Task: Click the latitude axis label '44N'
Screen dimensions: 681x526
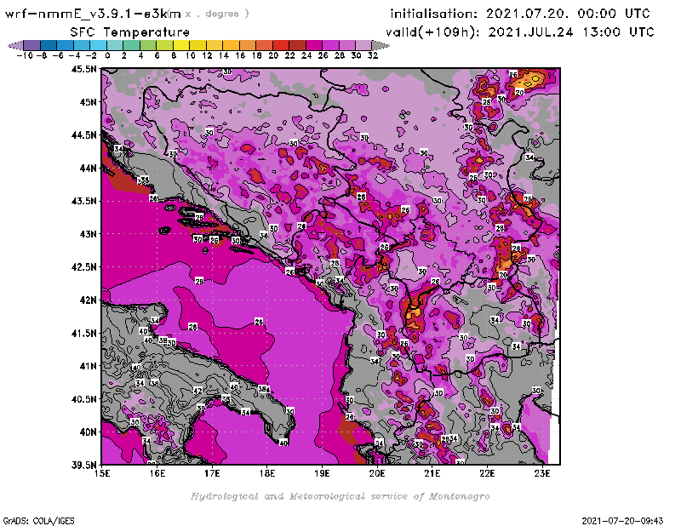Action: pos(88,168)
